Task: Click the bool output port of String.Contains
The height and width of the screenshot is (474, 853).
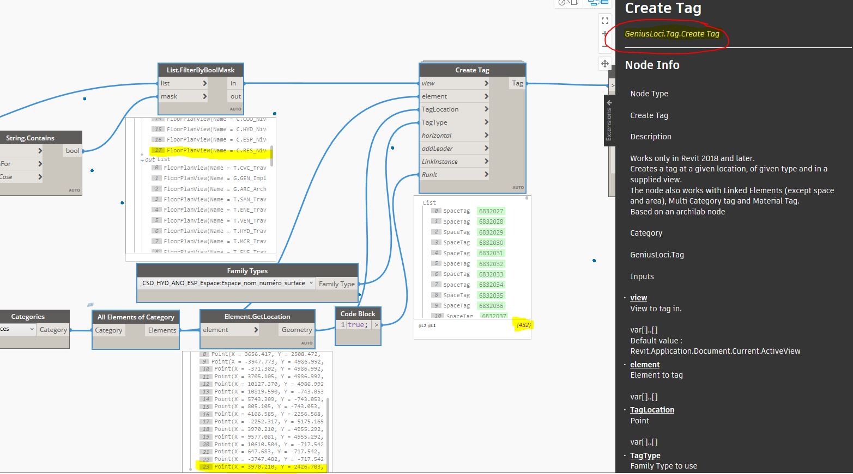Action: pyautogui.click(x=72, y=151)
